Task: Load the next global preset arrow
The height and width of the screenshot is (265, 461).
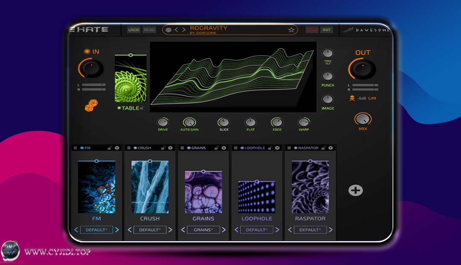Action: click(x=184, y=30)
